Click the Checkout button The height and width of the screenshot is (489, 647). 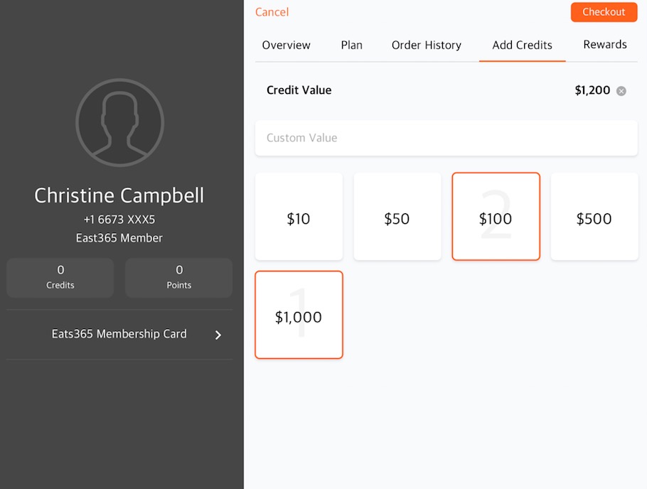click(604, 12)
